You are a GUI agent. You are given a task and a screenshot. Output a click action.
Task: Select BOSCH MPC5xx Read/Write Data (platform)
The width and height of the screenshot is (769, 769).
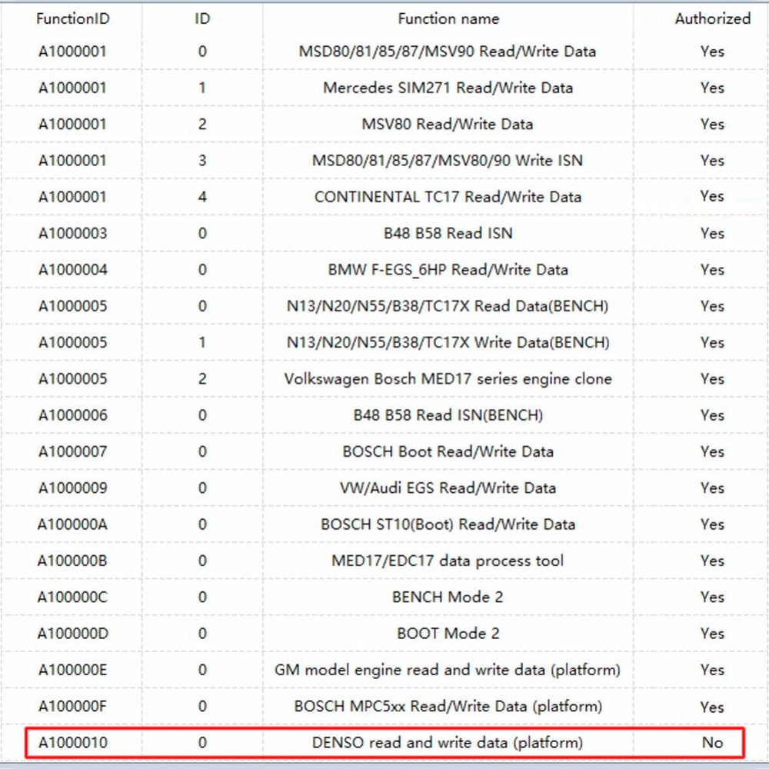448,706
